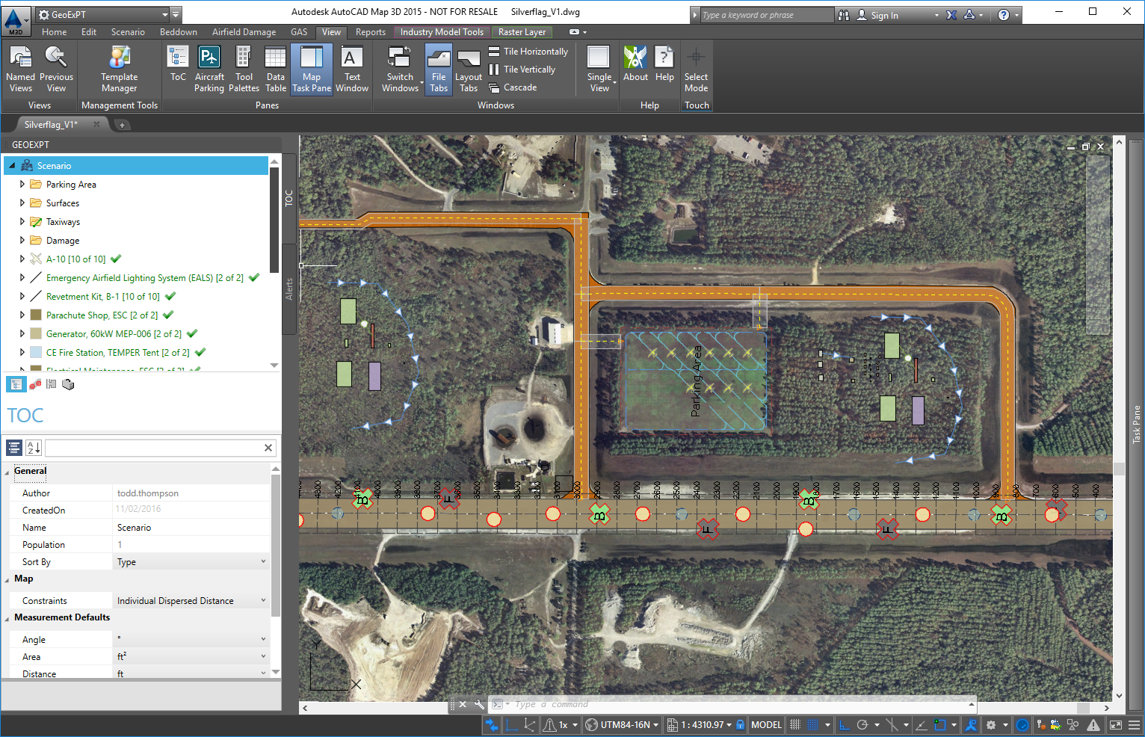Toggle viewport scale lock icon

tap(740, 725)
